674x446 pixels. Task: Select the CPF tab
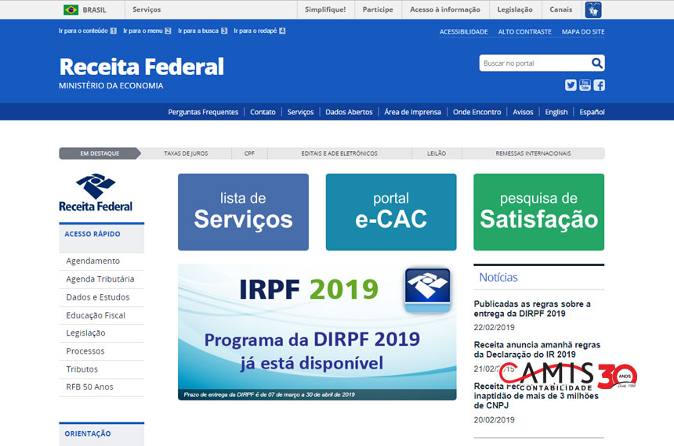(x=249, y=153)
